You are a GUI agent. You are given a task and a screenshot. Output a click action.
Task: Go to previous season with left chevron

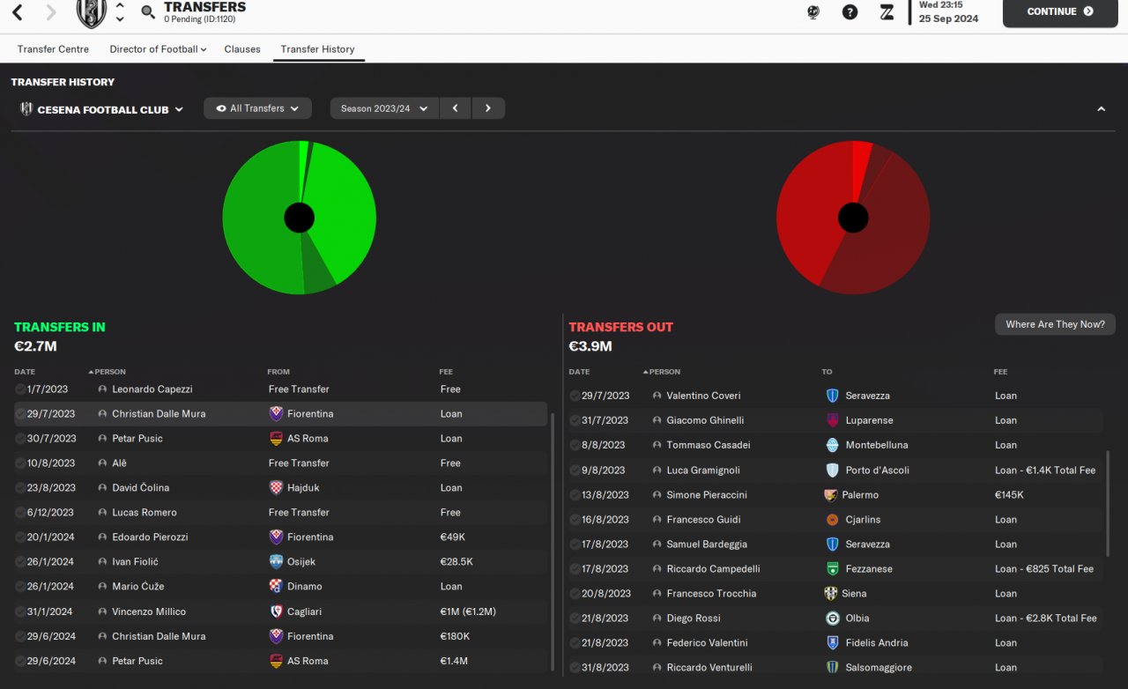tap(455, 108)
